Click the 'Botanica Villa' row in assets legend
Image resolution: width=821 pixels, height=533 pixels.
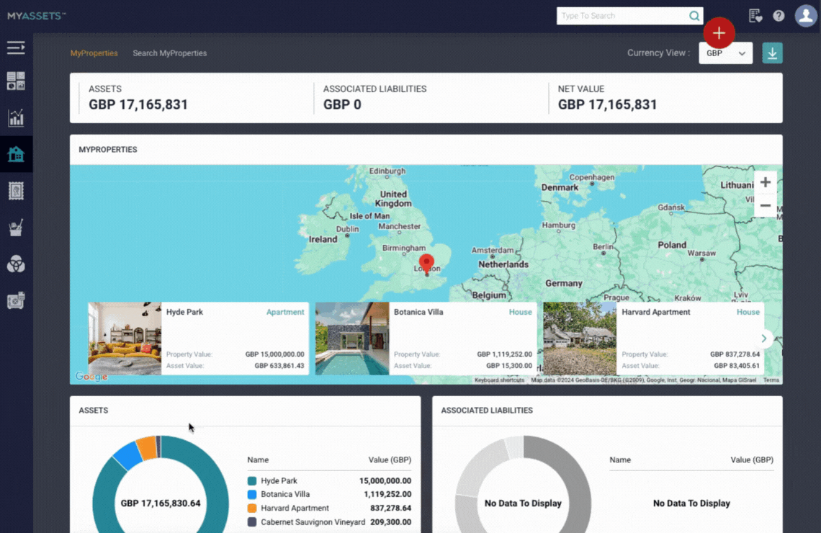coord(329,494)
